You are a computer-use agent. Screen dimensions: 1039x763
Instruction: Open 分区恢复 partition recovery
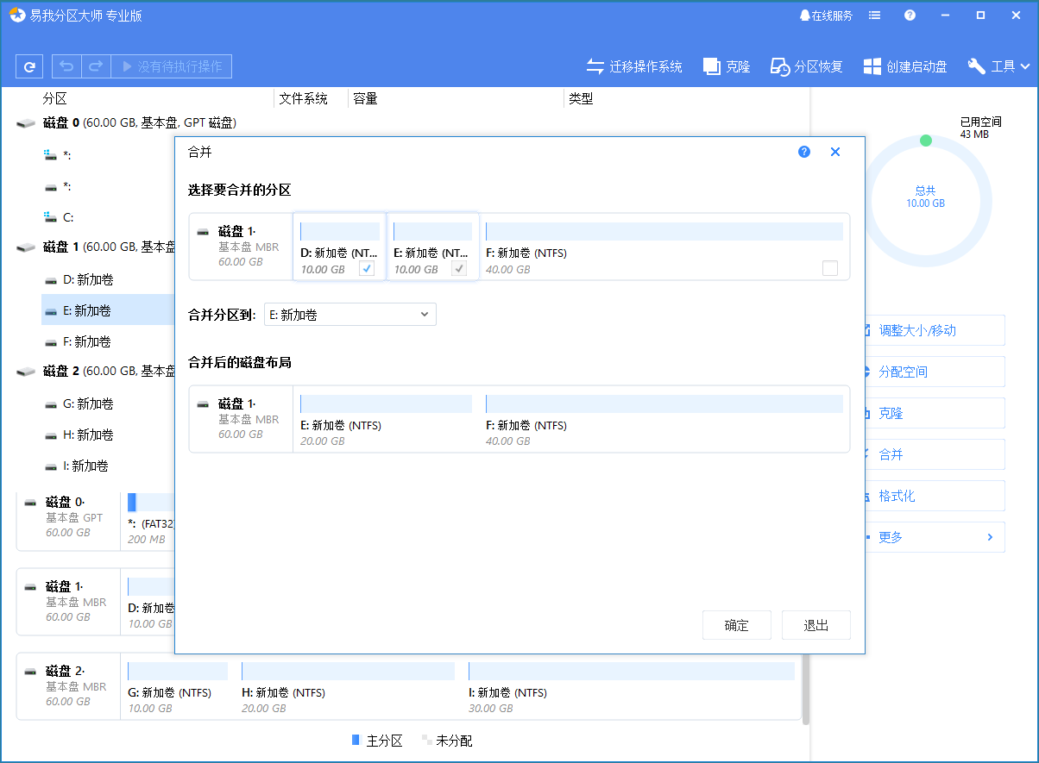(x=806, y=66)
